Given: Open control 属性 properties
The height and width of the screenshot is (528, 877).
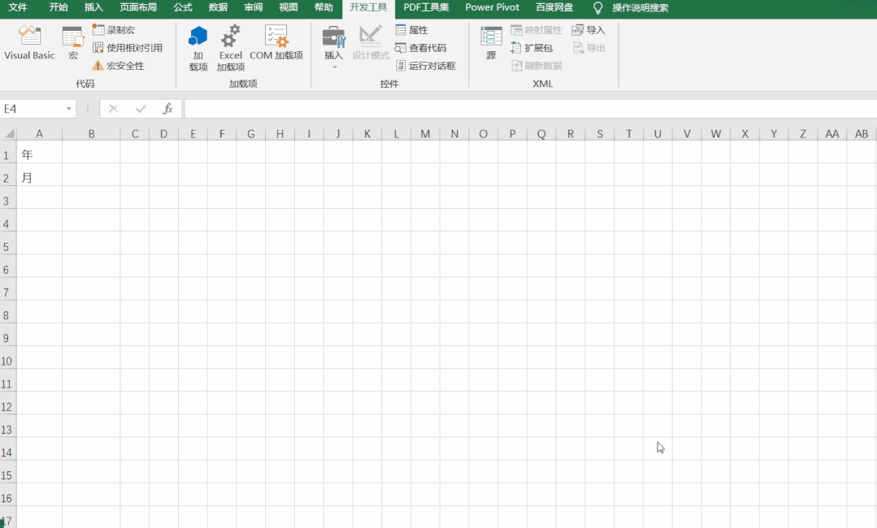Looking at the screenshot, I should [x=411, y=30].
